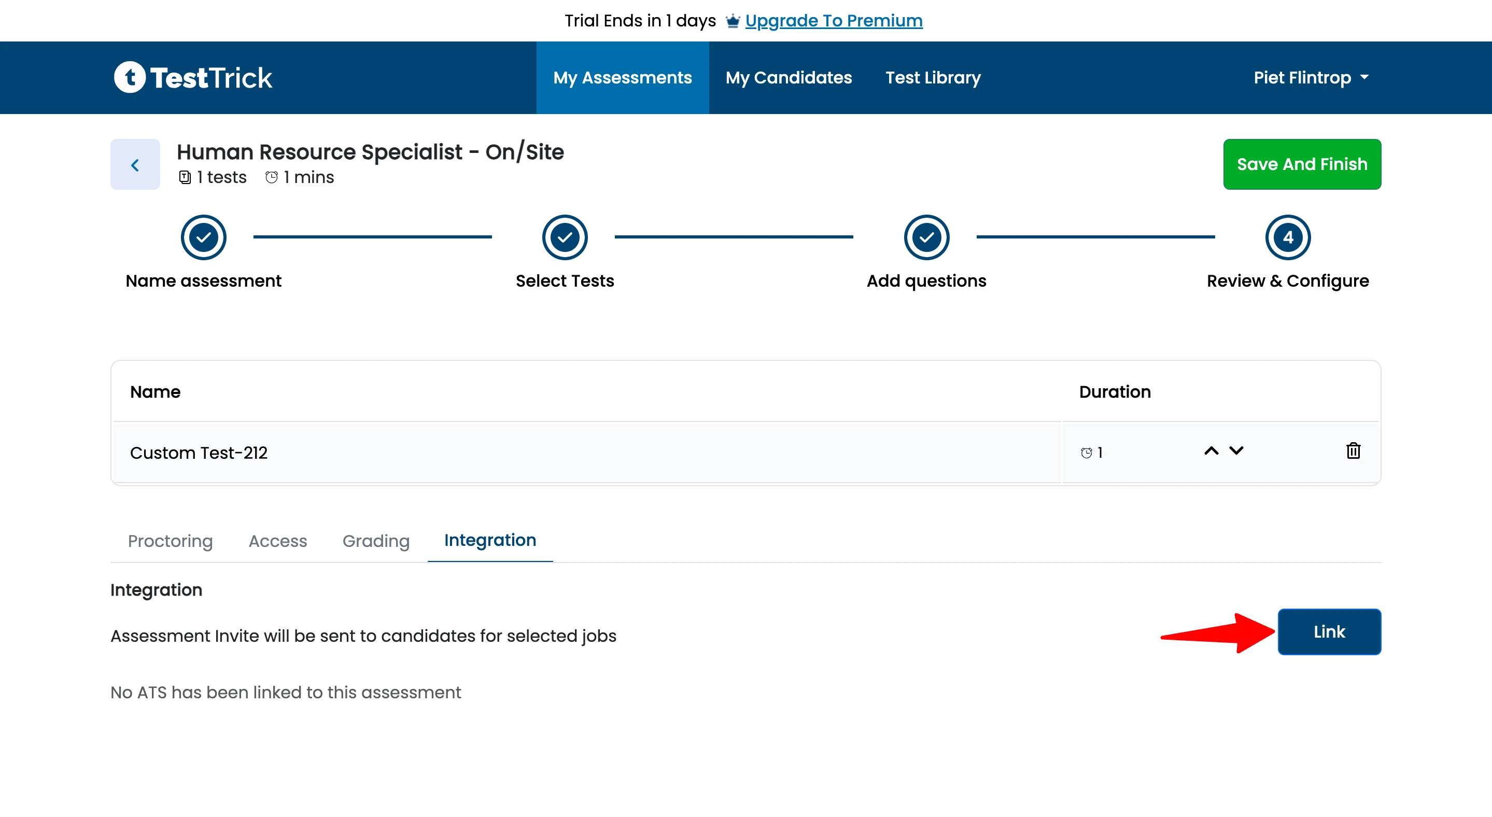The image size is (1492, 817).
Task: Decrease test duration with down arrow
Action: point(1236,451)
